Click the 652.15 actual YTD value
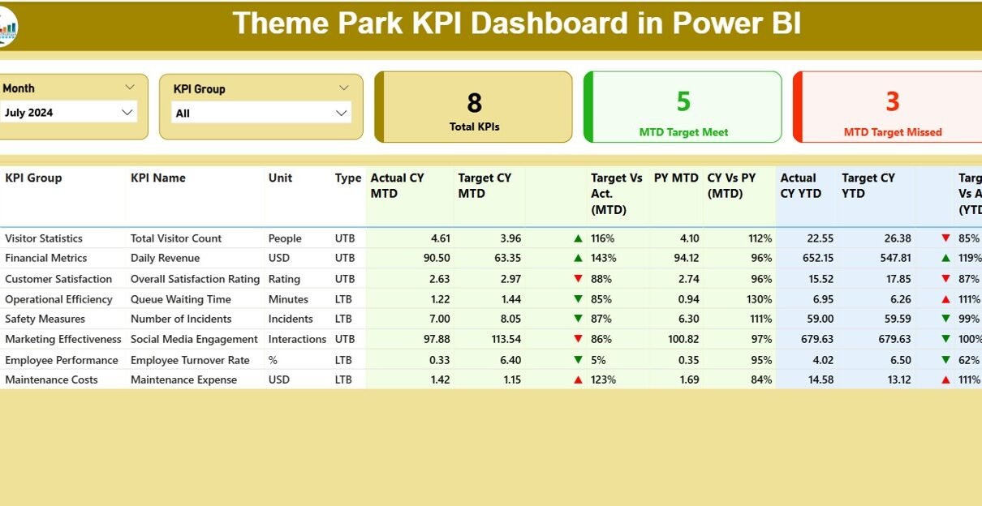The height and width of the screenshot is (506, 982). [x=817, y=258]
